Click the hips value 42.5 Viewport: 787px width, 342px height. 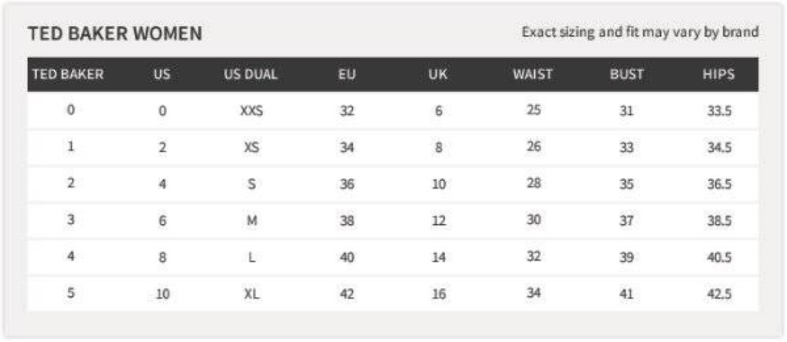[719, 295]
